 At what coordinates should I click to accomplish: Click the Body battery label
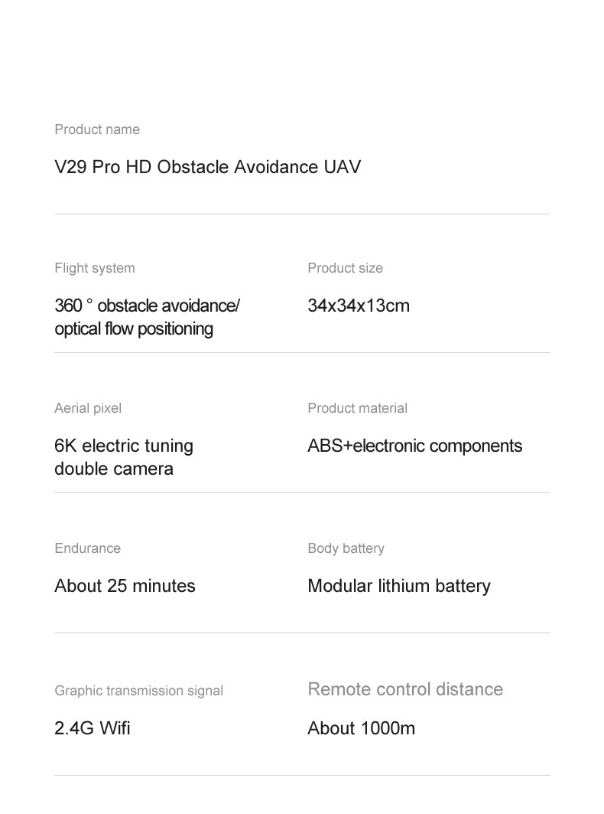tap(346, 549)
